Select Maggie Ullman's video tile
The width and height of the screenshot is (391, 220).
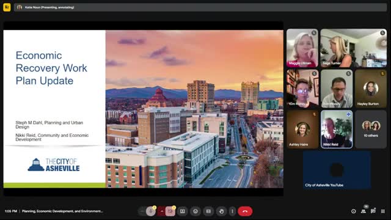coord(302,48)
